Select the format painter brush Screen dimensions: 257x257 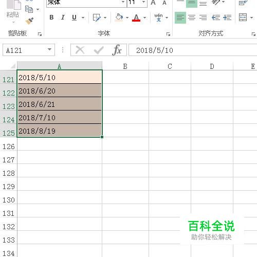pos(29,21)
